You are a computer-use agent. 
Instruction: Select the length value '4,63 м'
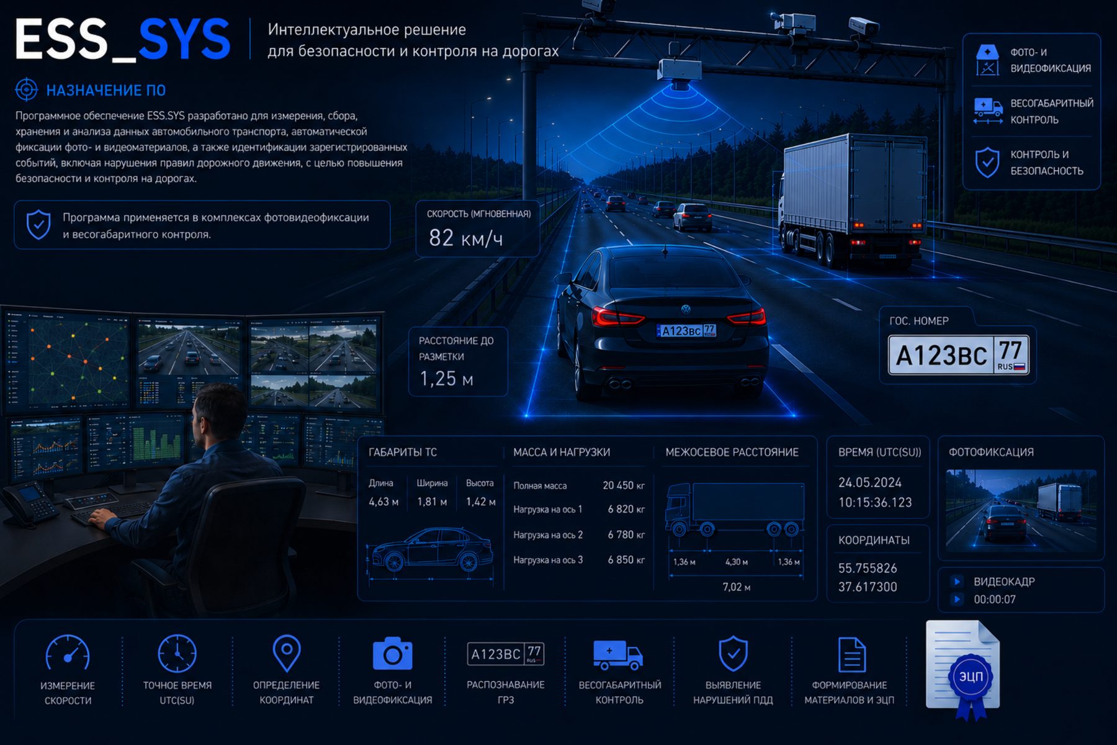coord(384,502)
